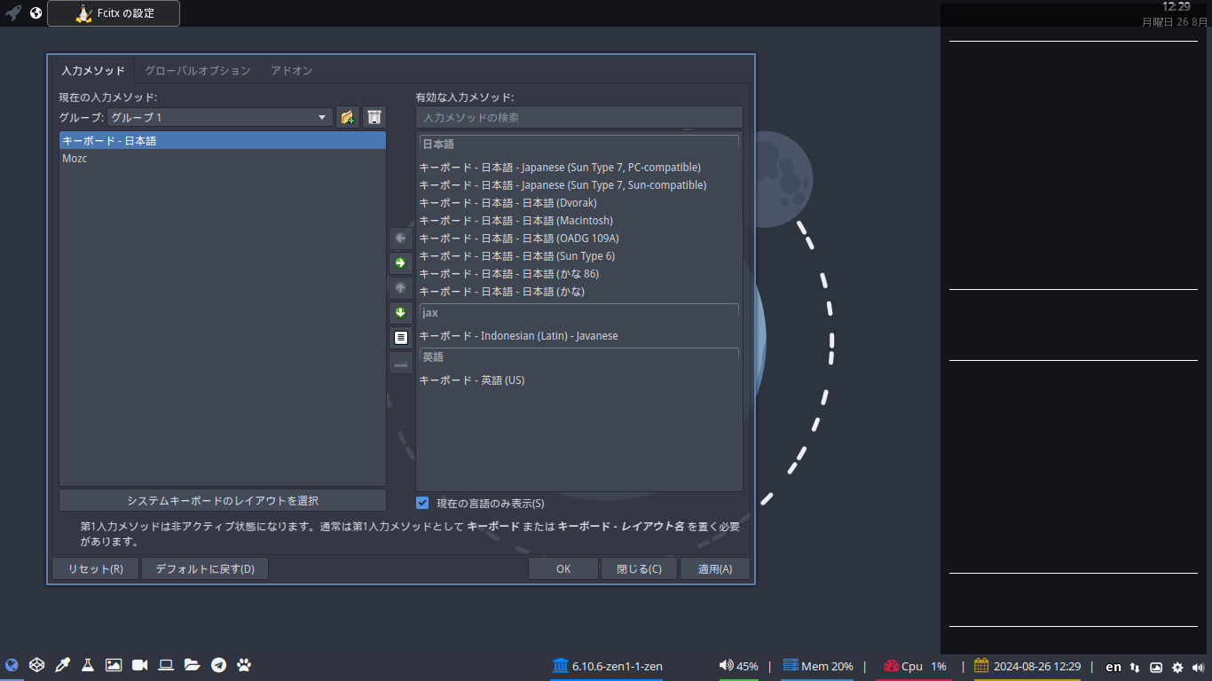Image resolution: width=1212 pixels, height=681 pixels.
Task: Click the green right arrow button
Action: (x=400, y=263)
